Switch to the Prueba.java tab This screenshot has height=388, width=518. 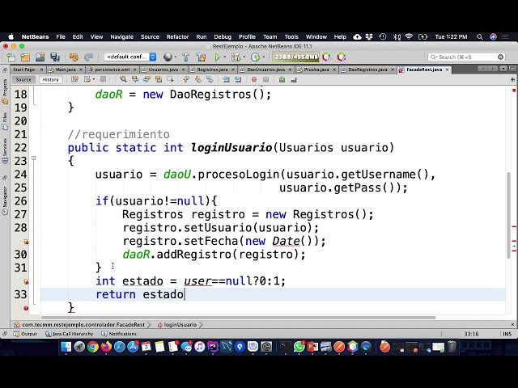click(x=316, y=70)
